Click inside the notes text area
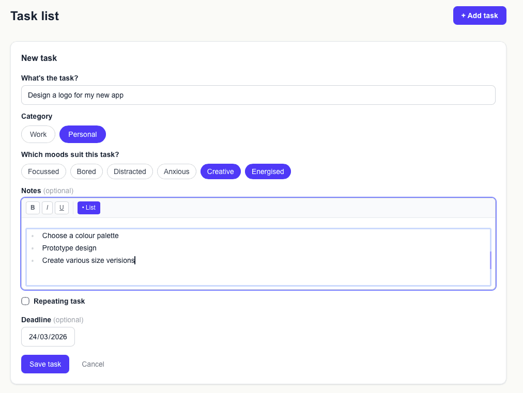 pos(258,257)
